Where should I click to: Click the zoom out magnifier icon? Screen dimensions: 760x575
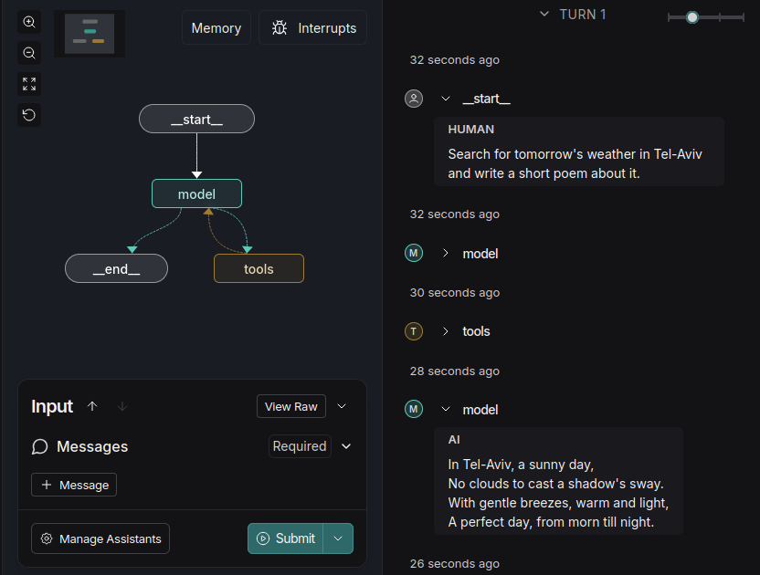pyautogui.click(x=29, y=53)
